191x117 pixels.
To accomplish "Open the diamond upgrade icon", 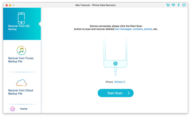I will tap(173, 5).
